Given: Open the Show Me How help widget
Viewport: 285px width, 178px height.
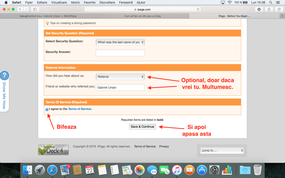Looking at the screenshot, I should pyautogui.click(x=4, y=91).
